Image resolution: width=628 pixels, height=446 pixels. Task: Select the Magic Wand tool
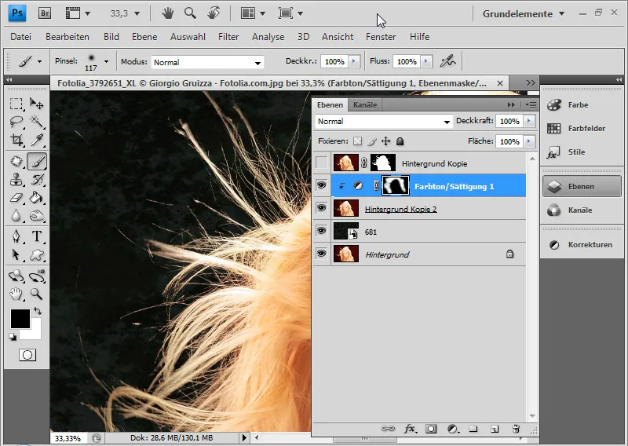coord(37,122)
